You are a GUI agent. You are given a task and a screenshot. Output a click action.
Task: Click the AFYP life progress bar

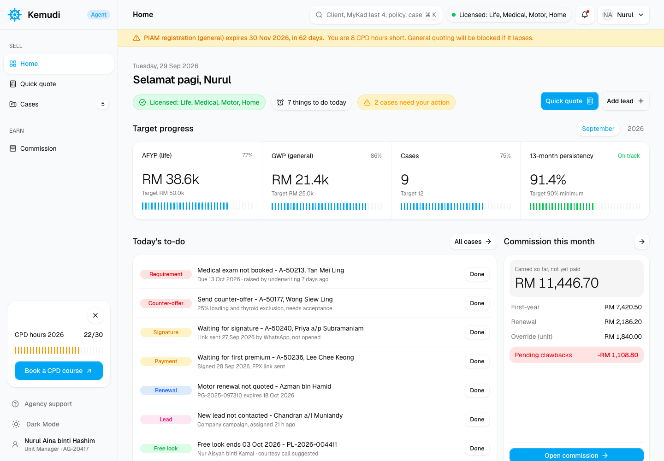(197, 206)
